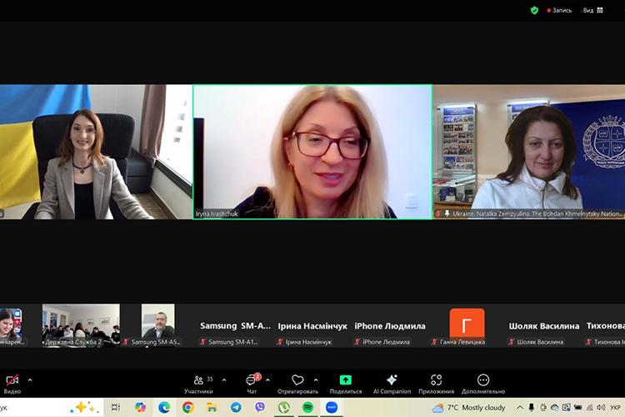
Task: Expand video options arrow next to Видео
Action: coord(30,380)
